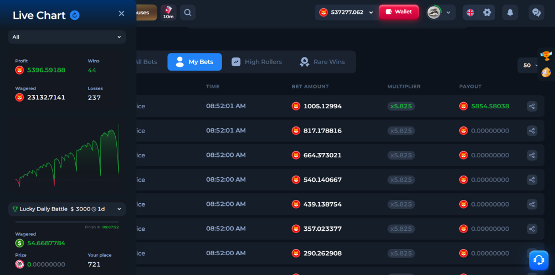Open live support headset button

pos(539,260)
